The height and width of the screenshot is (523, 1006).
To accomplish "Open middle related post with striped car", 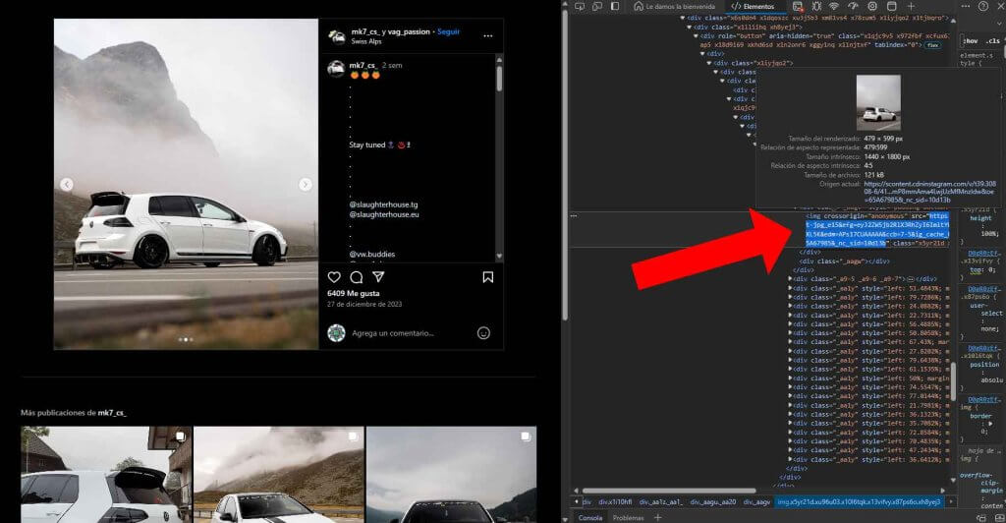I will coord(278,475).
